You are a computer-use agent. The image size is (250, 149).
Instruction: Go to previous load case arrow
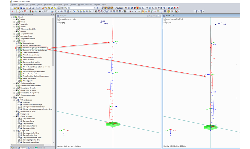click(97, 8)
